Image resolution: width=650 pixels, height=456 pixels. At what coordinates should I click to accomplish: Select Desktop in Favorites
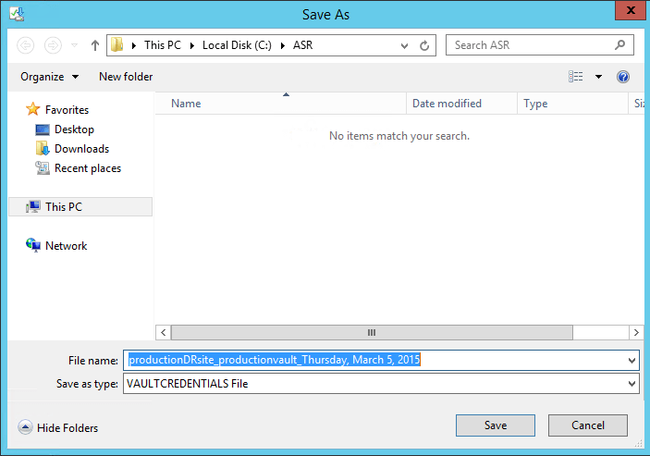(x=74, y=129)
